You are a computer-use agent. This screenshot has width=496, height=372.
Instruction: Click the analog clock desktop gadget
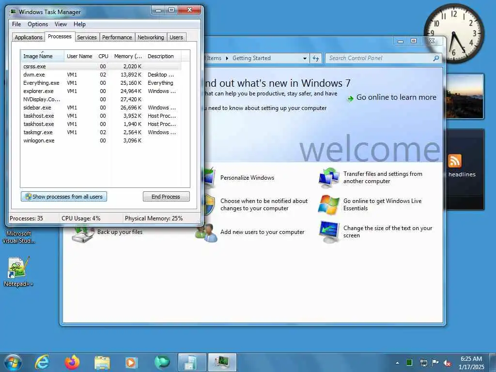pyautogui.click(x=453, y=32)
